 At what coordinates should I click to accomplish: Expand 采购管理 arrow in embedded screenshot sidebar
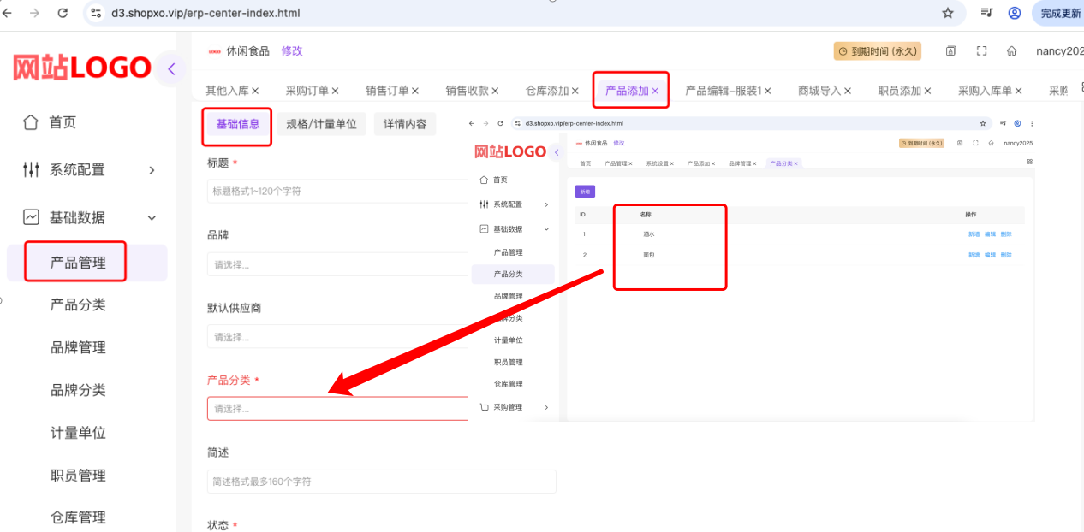click(546, 407)
